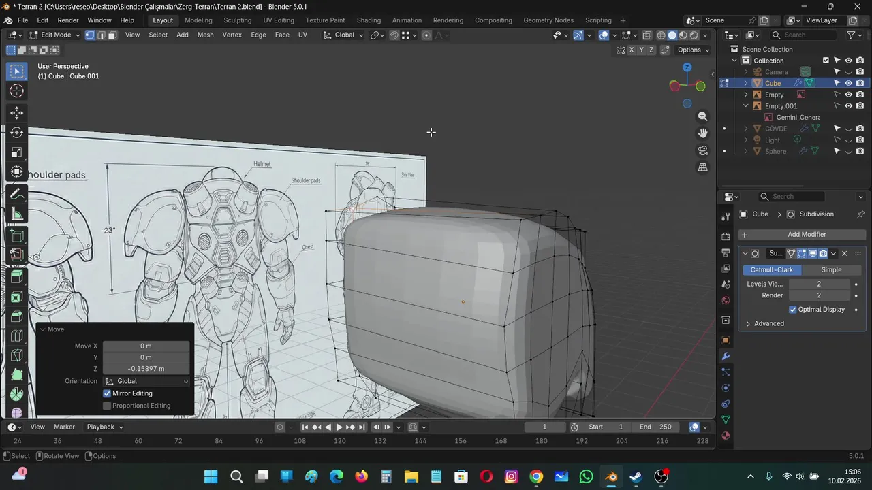Toggle the camera view icon
This screenshot has width=872, height=490.
pyautogui.click(x=703, y=150)
